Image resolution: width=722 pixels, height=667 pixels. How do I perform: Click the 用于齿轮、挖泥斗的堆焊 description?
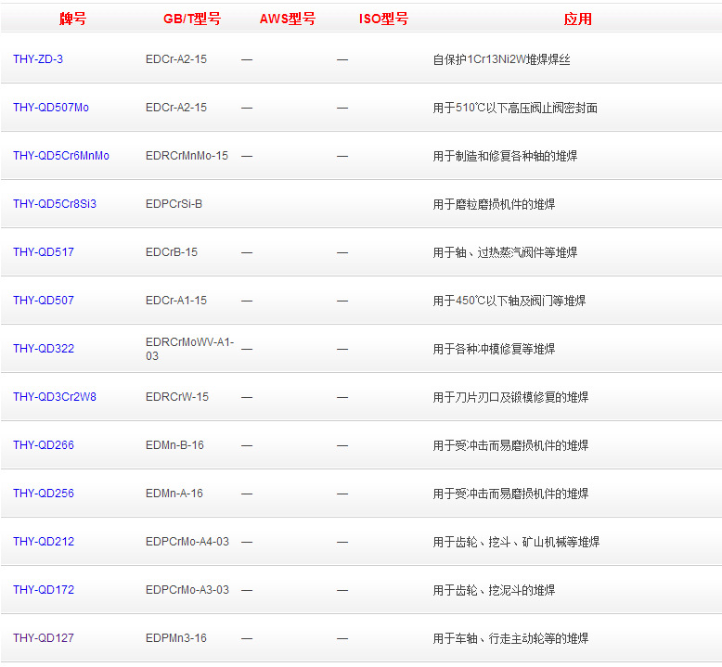coord(494,591)
